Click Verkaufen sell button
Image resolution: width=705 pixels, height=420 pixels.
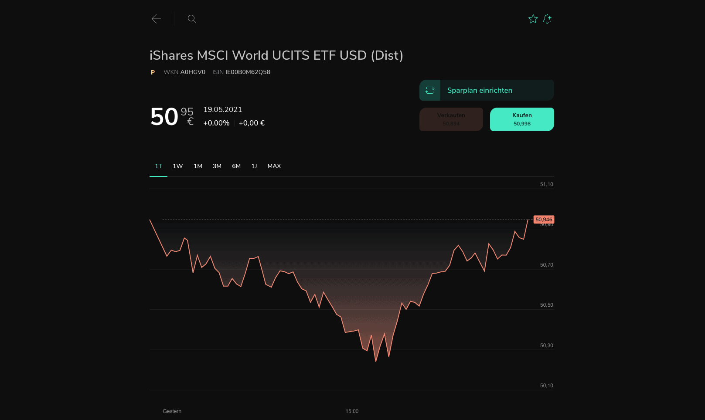[x=451, y=119]
